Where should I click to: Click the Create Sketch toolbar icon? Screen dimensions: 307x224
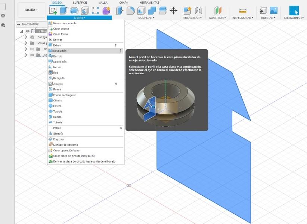pyautogui.click(x=53, y=10)
